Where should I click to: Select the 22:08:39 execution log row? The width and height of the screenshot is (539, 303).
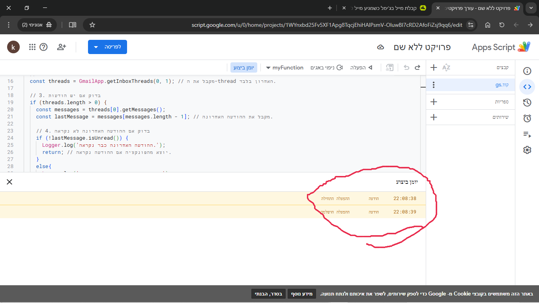pos(213,212)
